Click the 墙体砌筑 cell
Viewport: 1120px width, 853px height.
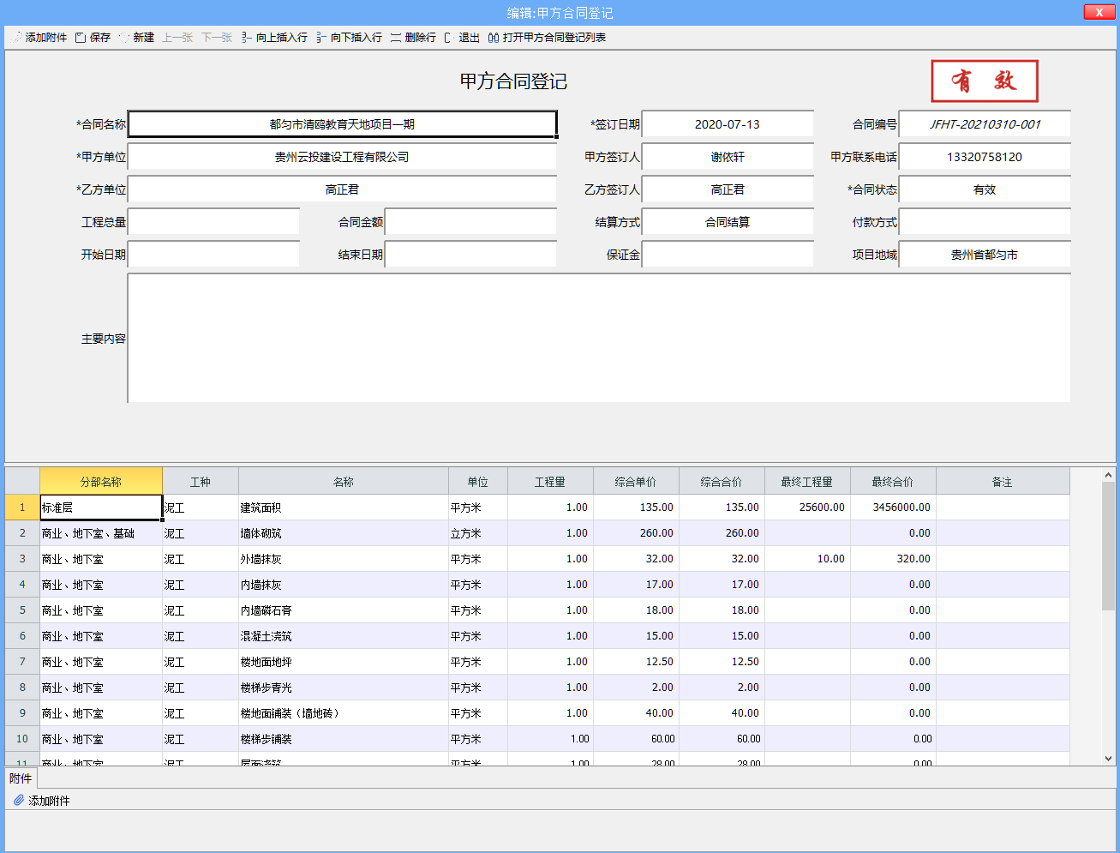(x=344, y=533)
